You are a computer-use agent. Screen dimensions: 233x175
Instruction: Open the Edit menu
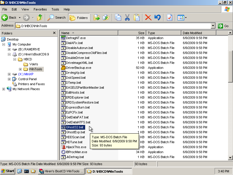click(x=14, y=9)
